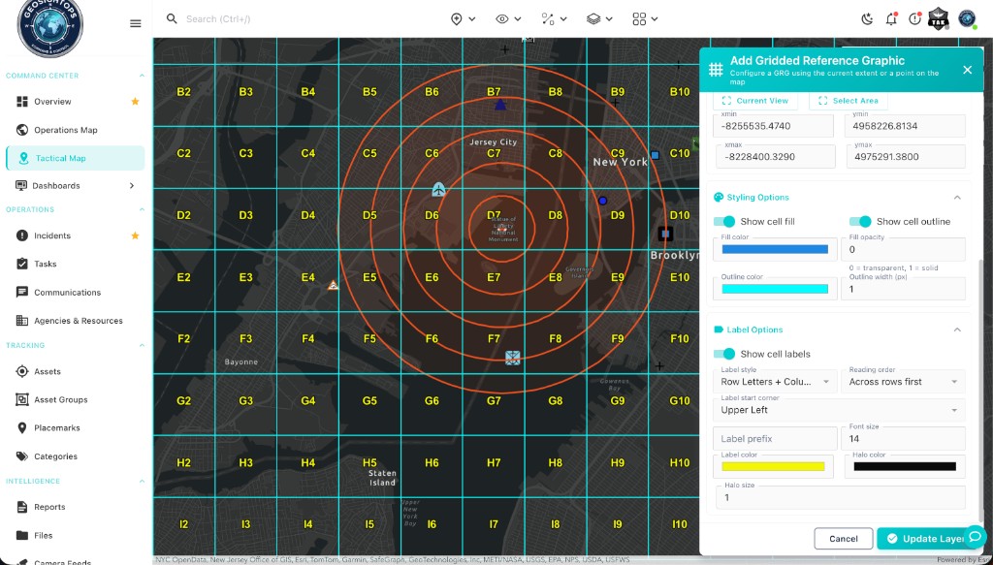Open the route drawing tools dropdown

click(554, 19)
